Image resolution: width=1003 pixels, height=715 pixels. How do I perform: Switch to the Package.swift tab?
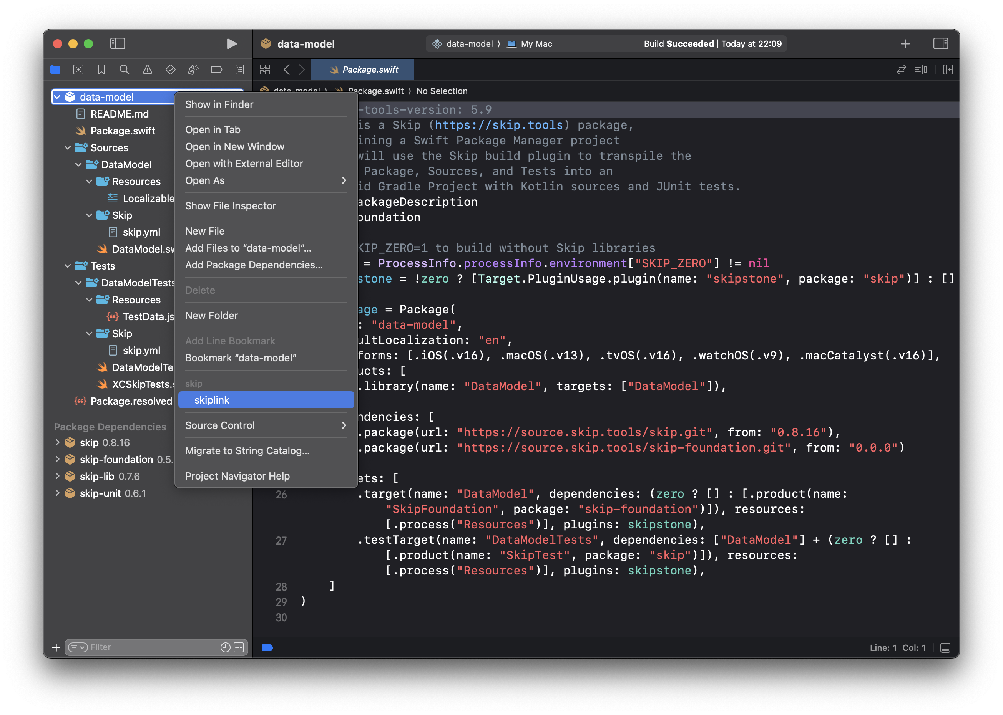tap(362, 69)
